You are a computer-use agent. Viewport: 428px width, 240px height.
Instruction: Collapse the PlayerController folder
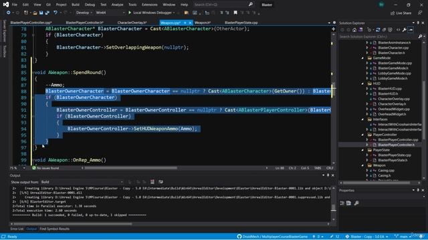[x=362, y=135]
